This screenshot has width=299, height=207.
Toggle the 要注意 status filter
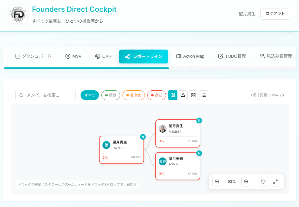pos(133,95)
